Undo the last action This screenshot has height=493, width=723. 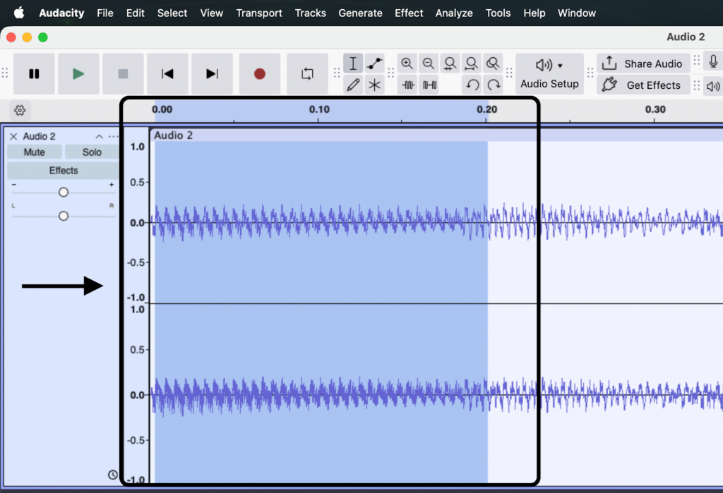[472, 85]
